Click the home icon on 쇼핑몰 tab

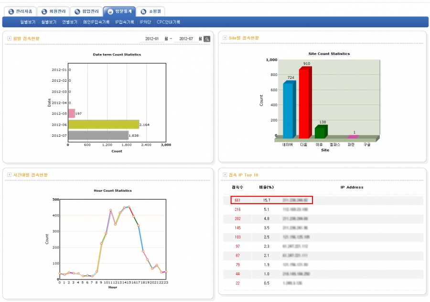point(144,11)
